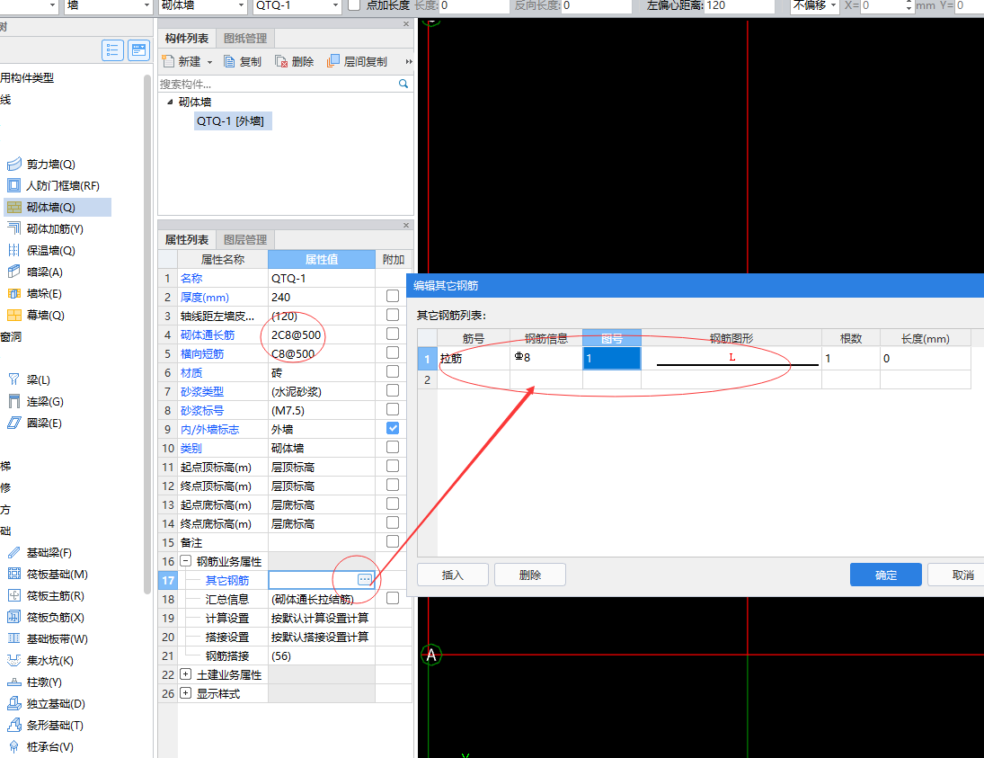Switch to the 构件列表 tab
Screen dimensions: 984x758
[186, 39]
